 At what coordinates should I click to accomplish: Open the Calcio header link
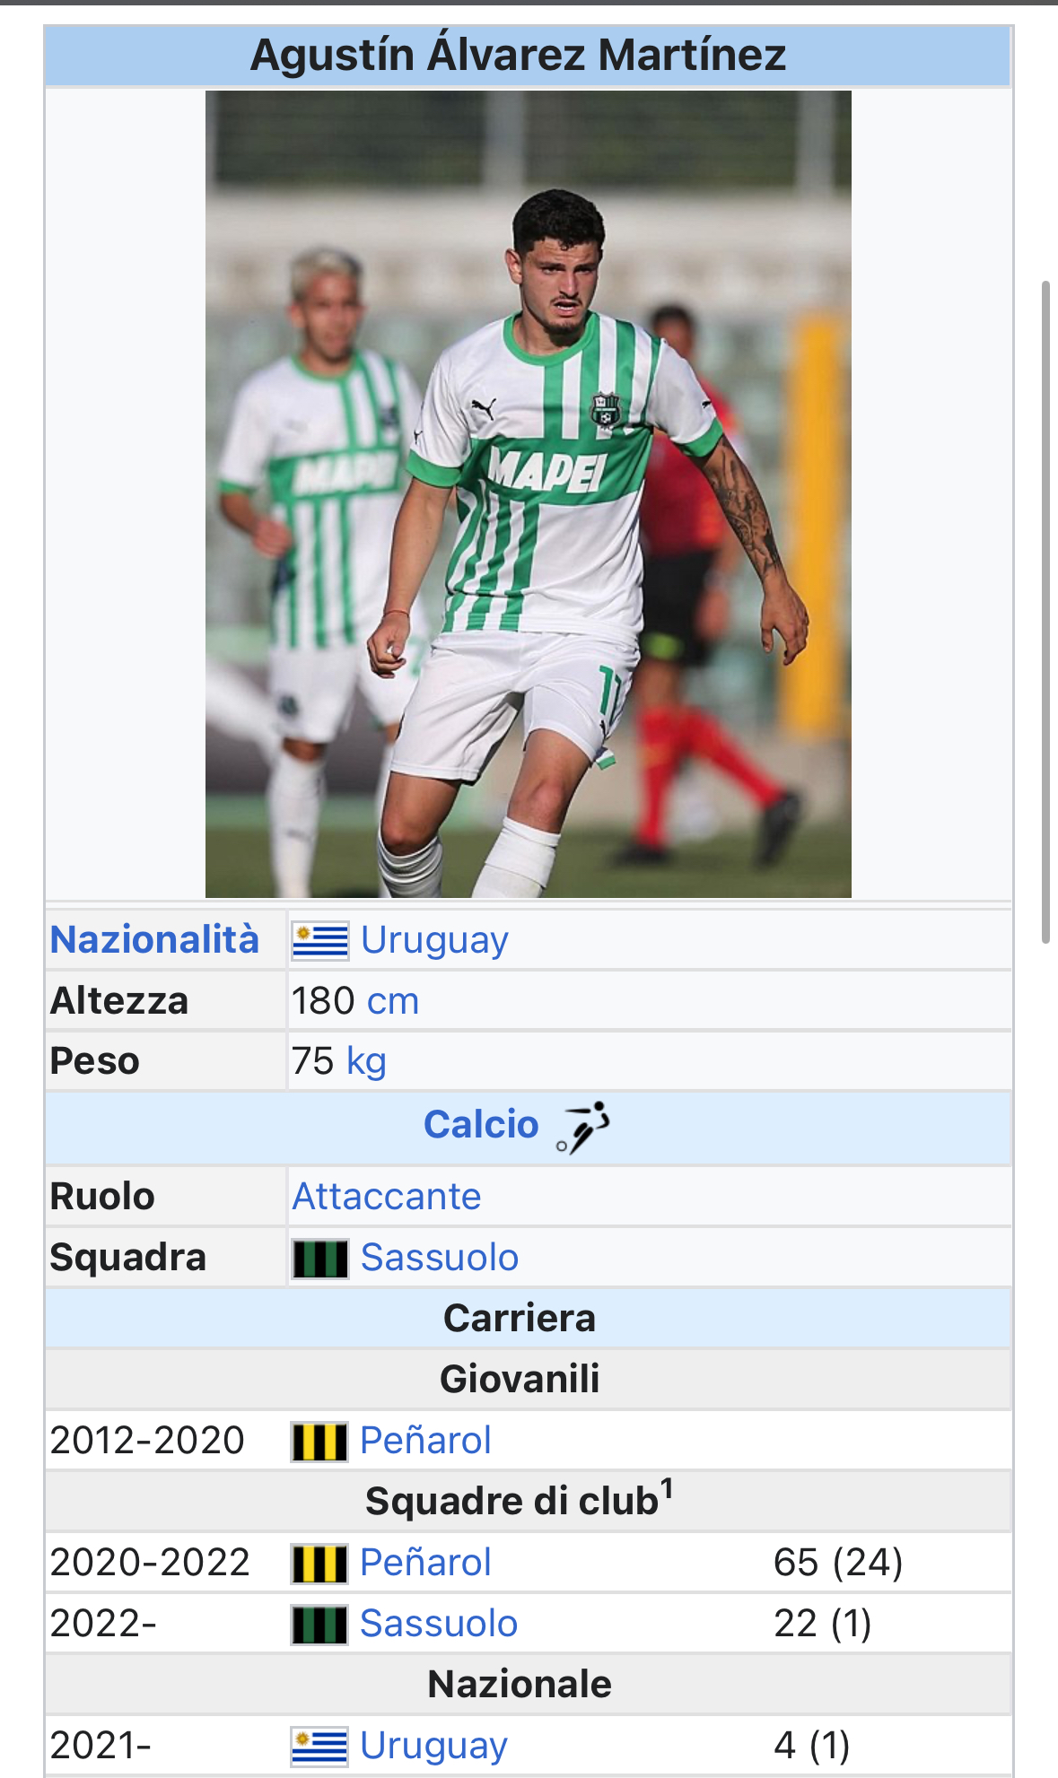tap(481, 1124)
